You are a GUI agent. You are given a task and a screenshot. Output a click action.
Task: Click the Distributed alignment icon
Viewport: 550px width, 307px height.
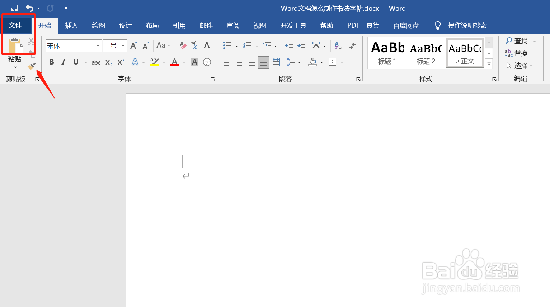[x=276, y=62]
